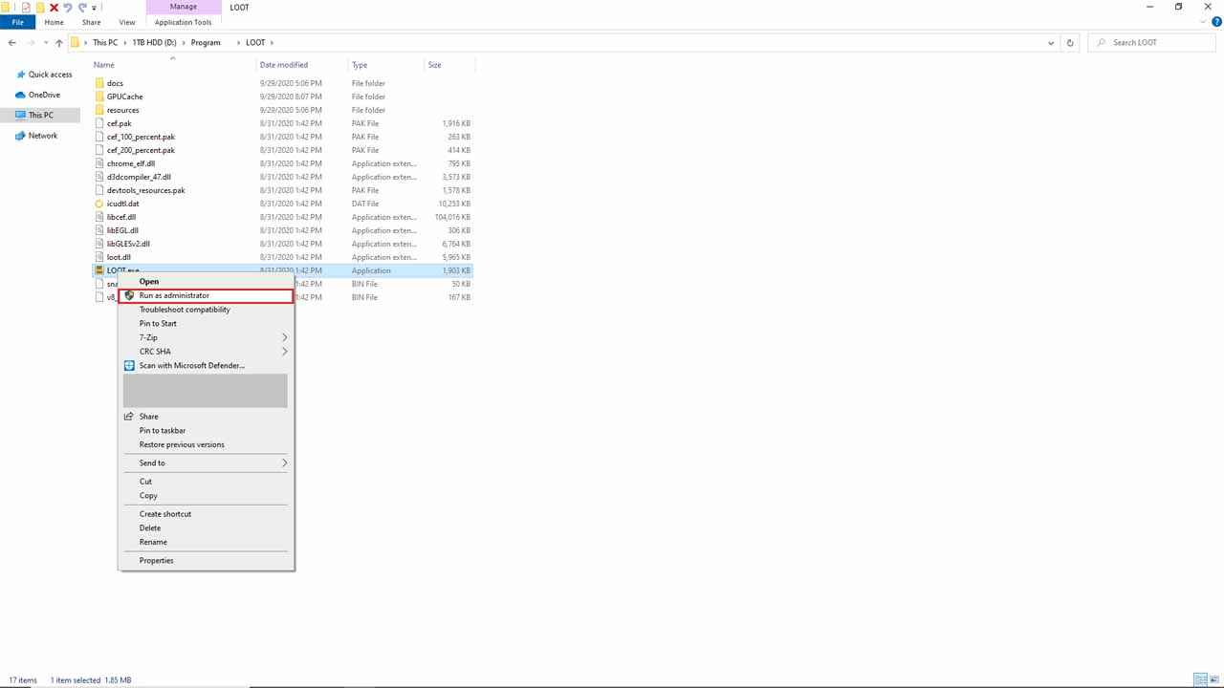Choose Troubleshoot compatibility
1224x688 pixels.
pos(185,310)
